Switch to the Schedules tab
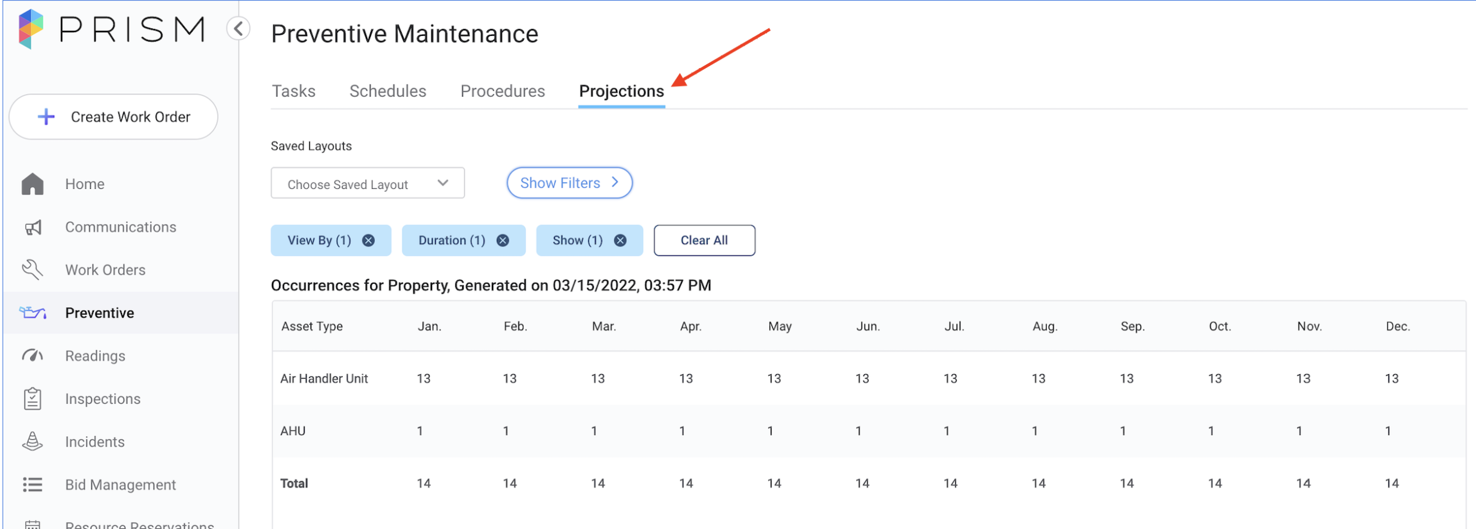The image size is (1476, 529). [x=388, y=91]
